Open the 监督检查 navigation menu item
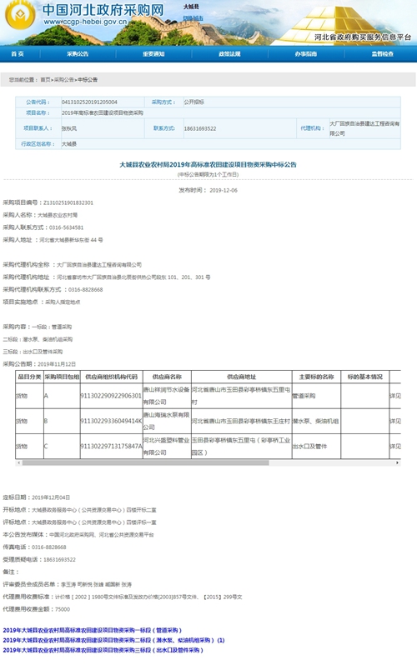417x665 pixels. [x=383, y=54]
